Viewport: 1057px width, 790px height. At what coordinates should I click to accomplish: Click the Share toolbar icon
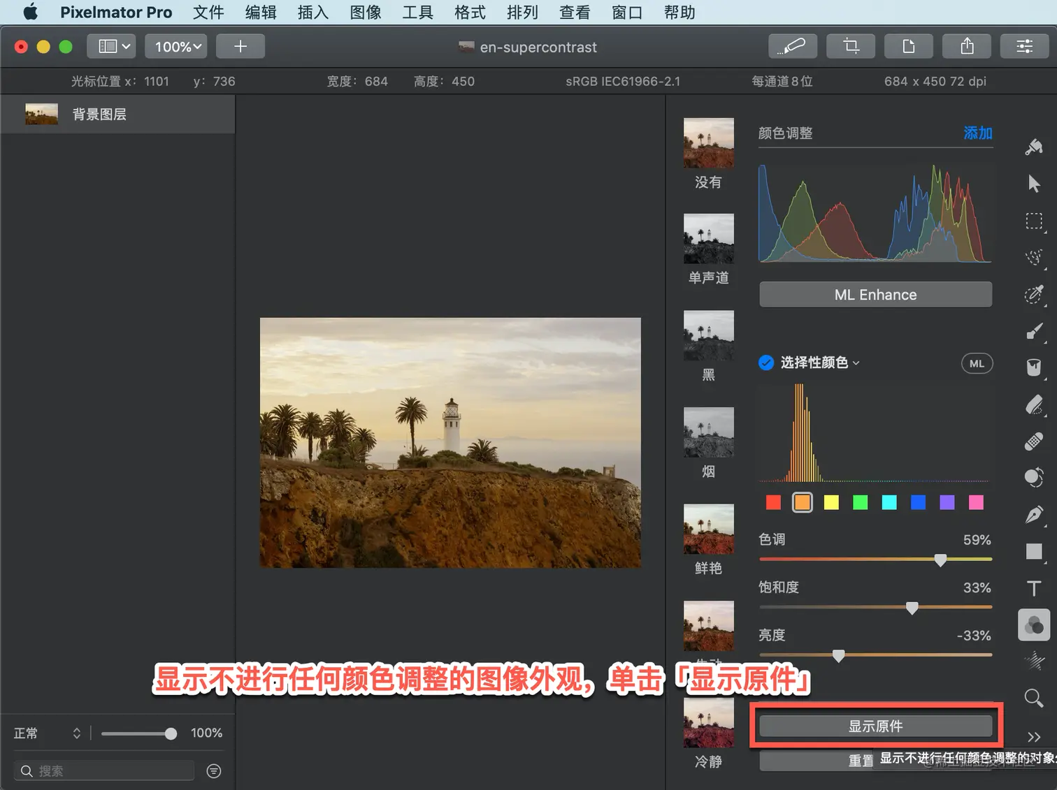pyautogui.click(x=967, y=46)
